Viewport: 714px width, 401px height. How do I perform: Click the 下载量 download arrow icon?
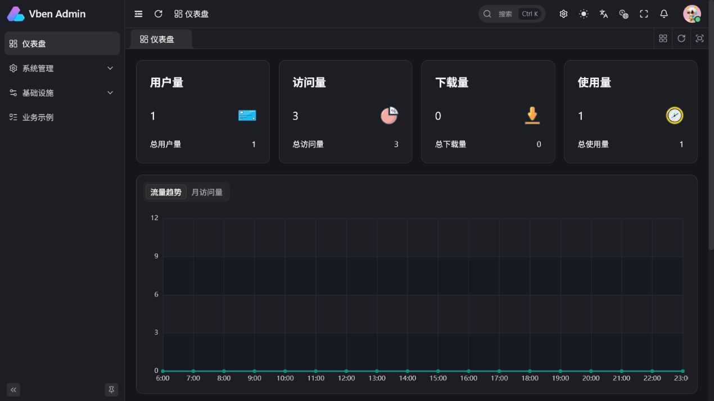pos(532,116)
